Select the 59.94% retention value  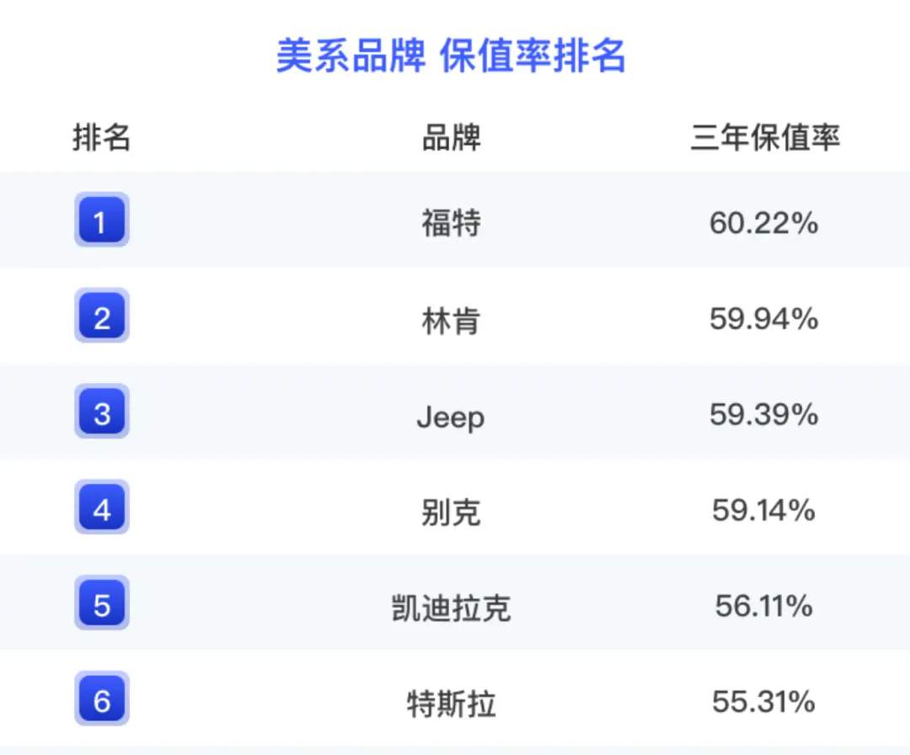coord(763,318)
